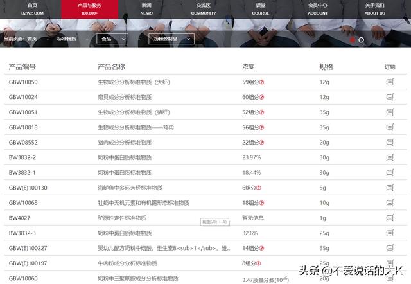Open 会员中心 ACCOUNT menu
411x284 pixels.
coord(317,9)
